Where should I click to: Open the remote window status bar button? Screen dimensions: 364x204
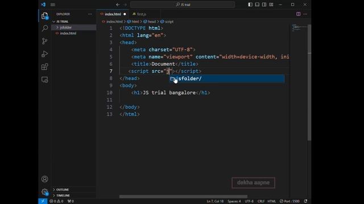[43, 201]
